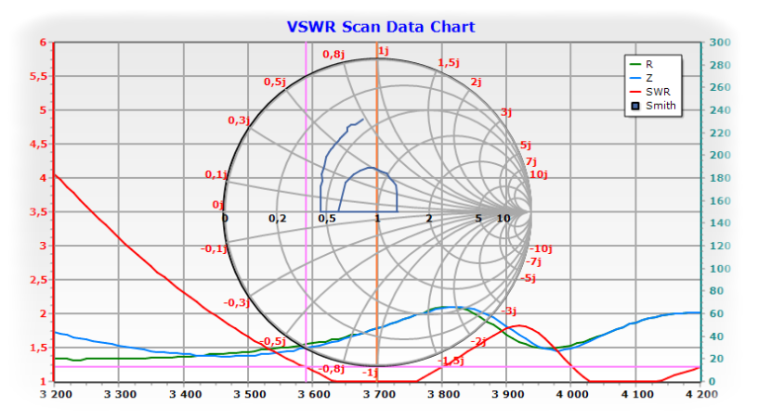758x419 pixels.
Task: Click the right axis value 200
Action: click(720, 155)
